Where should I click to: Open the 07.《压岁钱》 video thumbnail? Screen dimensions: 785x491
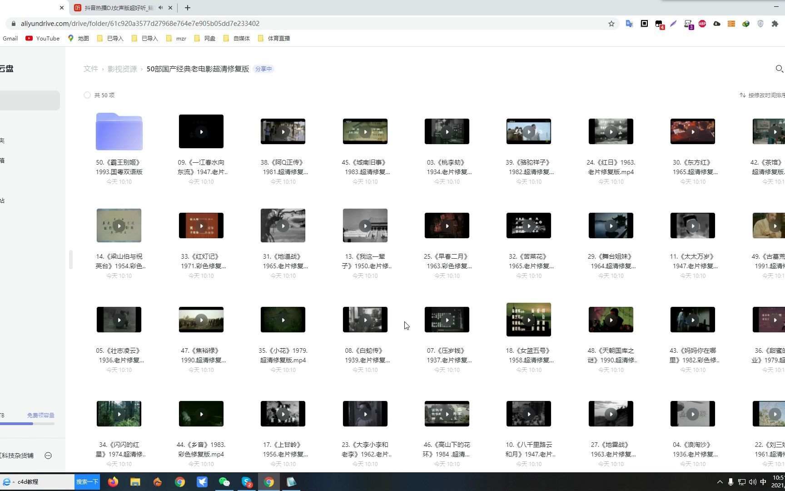tap(447, 320)
